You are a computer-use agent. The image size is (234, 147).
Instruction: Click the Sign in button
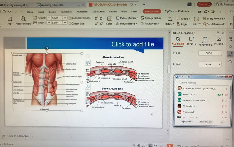(204, 4)
